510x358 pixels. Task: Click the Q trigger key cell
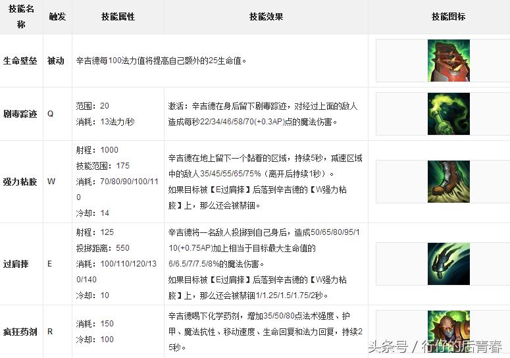point(51,113)
